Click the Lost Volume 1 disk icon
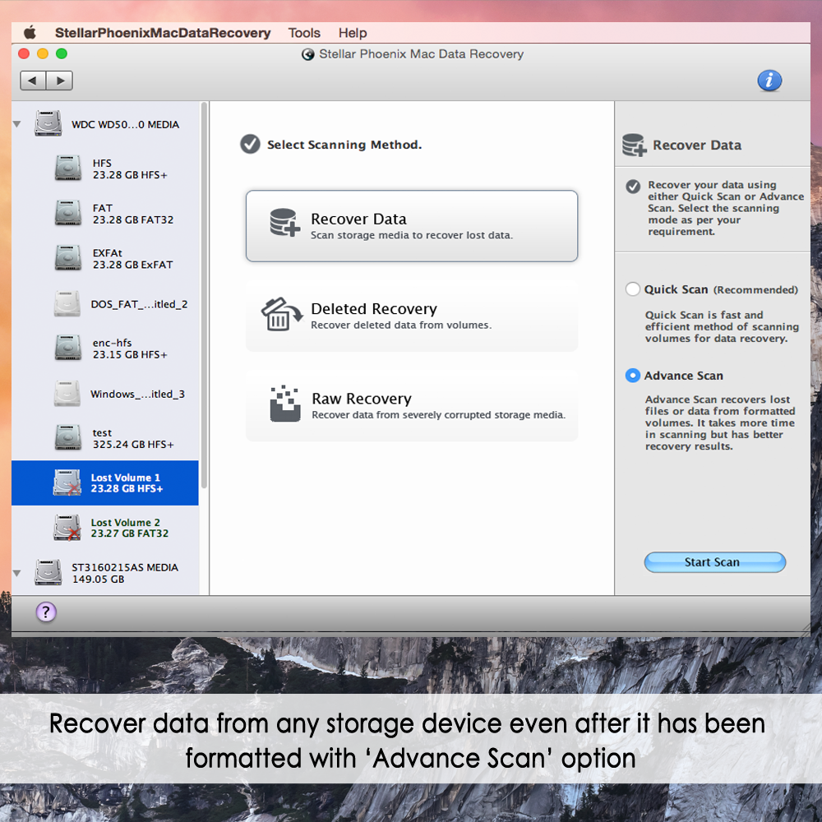 (x=67, y=483)
